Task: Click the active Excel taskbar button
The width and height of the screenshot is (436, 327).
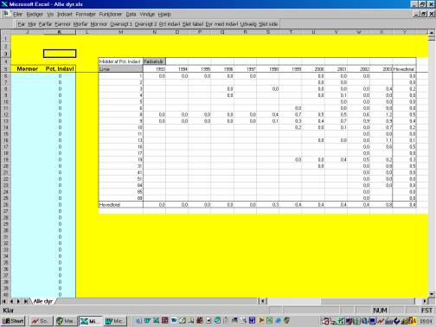Action: click(90, 321)
